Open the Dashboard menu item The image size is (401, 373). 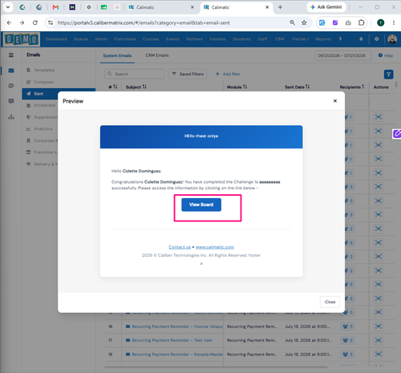click(56, 39)
